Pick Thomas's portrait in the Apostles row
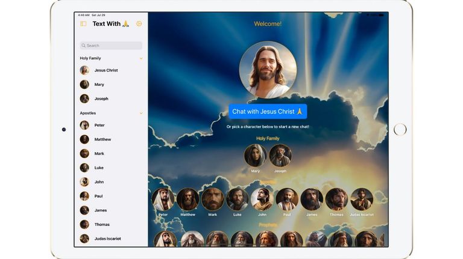This screenshot has height=259, width=463. click(336, 200)
